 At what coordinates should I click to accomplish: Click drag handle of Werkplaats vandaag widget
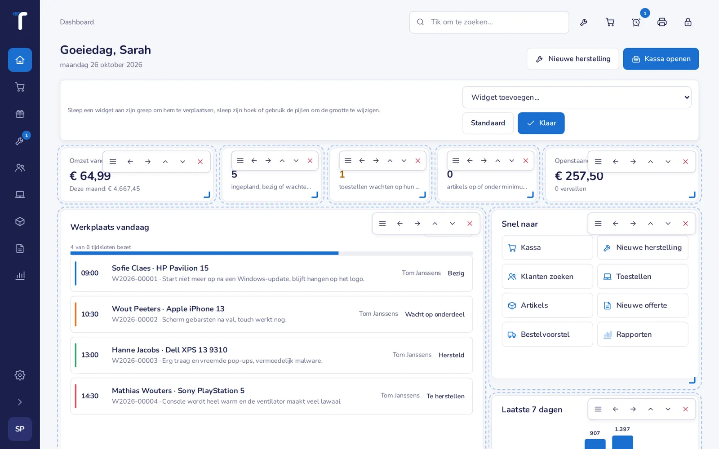coord(382,224)
